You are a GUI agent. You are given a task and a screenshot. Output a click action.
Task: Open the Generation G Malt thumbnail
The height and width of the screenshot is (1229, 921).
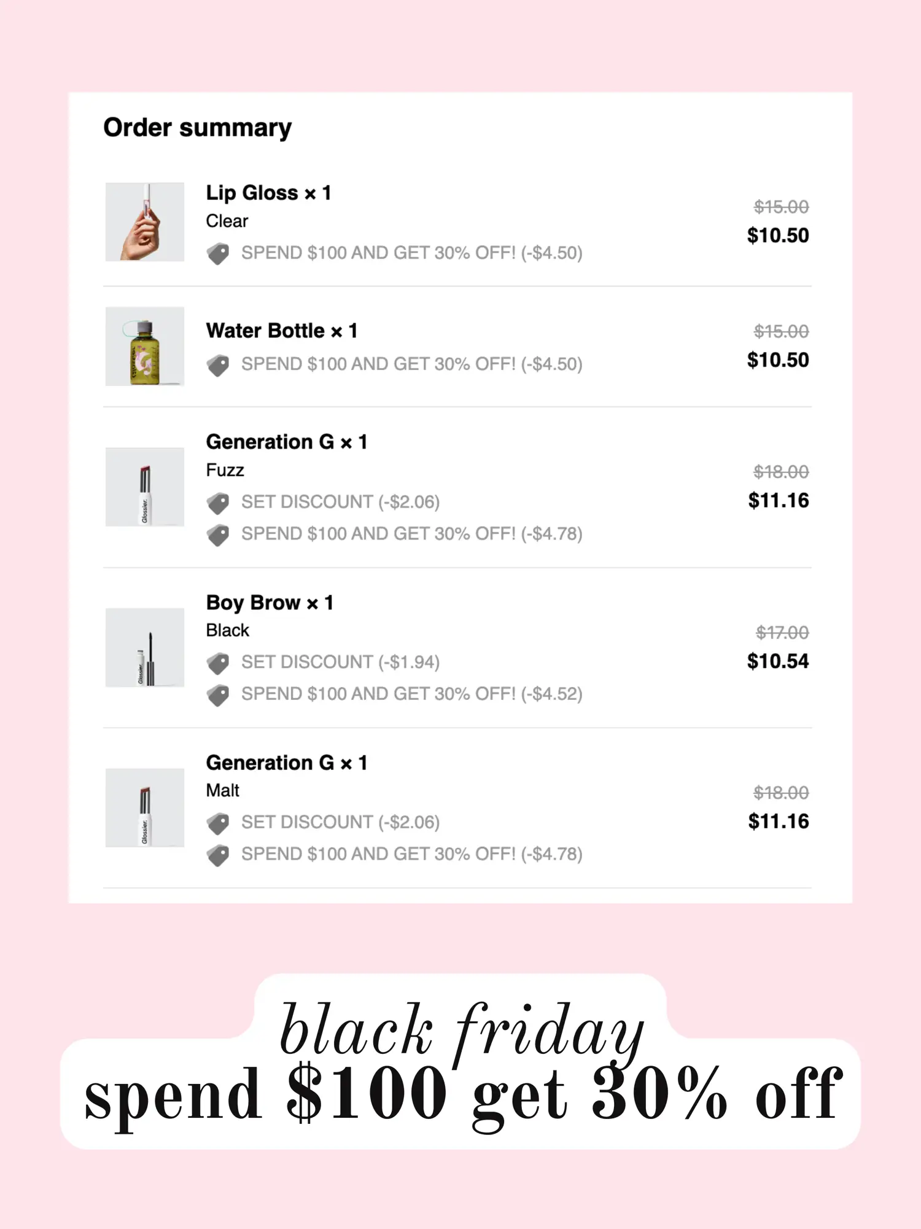coord(145,807)
